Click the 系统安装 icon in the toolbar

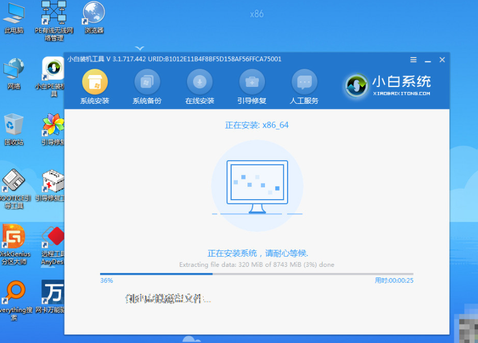click(x=94, y=82)
